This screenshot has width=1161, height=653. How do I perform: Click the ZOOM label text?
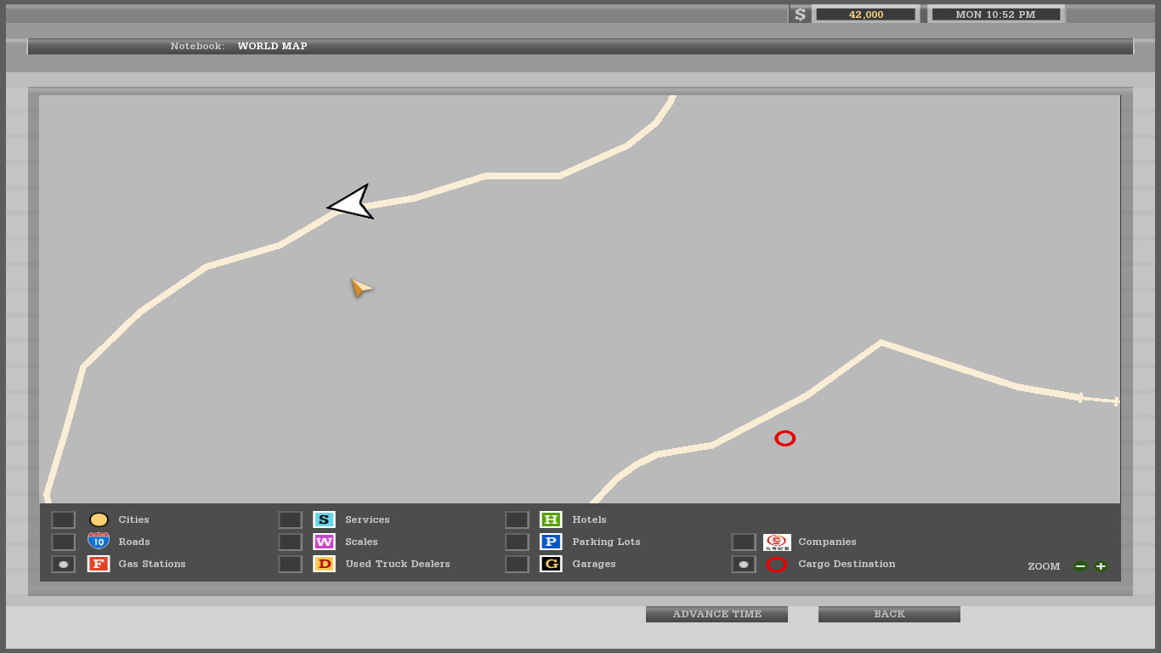[1044, 566]
